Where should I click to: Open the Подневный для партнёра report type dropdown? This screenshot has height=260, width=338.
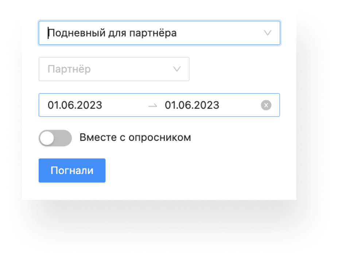click(x=159, y=33)
